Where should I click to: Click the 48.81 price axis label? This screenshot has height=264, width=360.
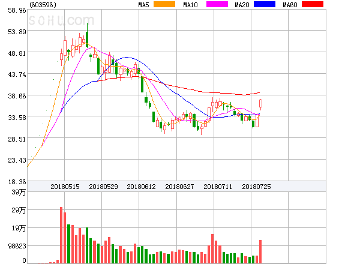point(17,53)
